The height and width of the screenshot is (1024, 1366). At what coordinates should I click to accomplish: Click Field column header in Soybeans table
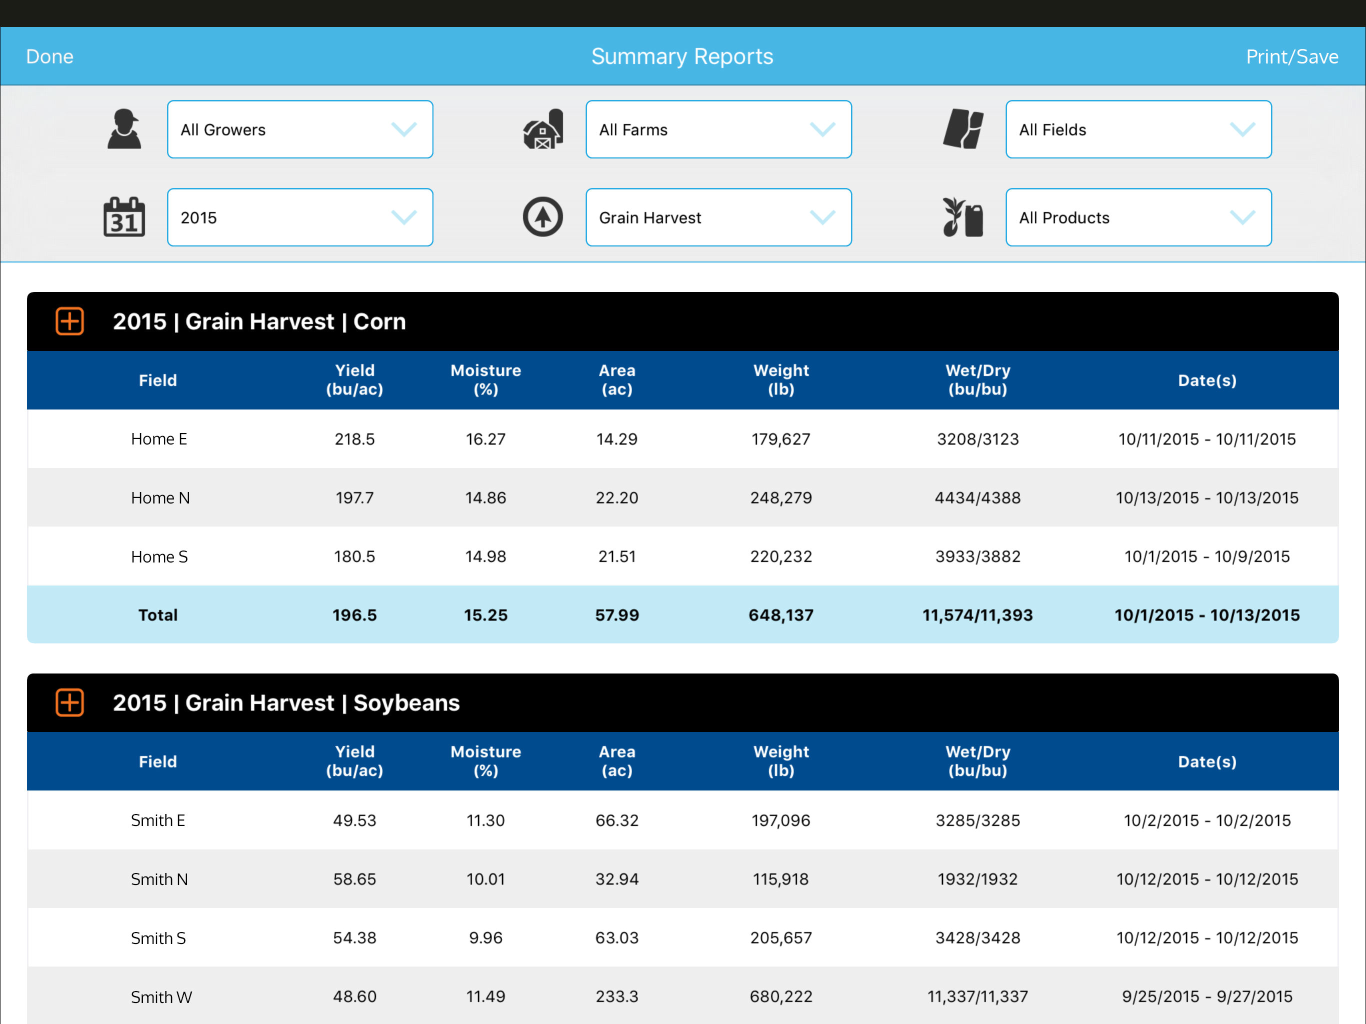click(158, 761)
